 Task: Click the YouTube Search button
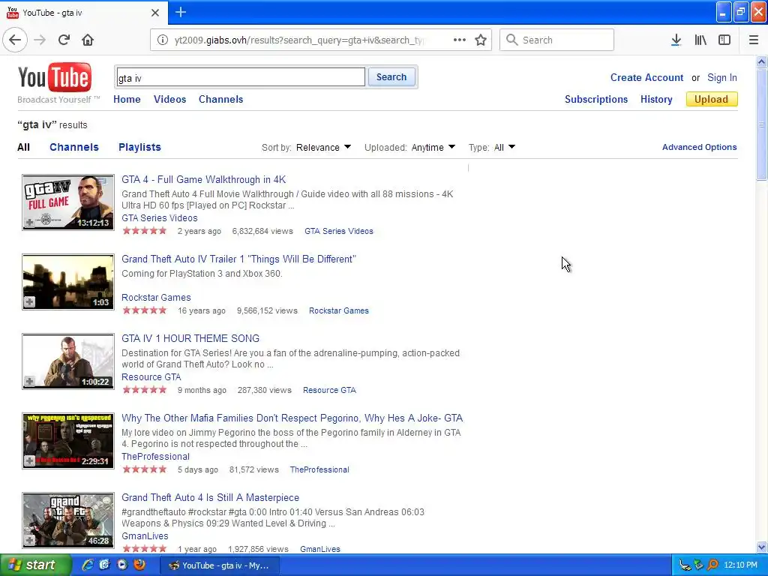pyautogui.click(x=391, y=77)
